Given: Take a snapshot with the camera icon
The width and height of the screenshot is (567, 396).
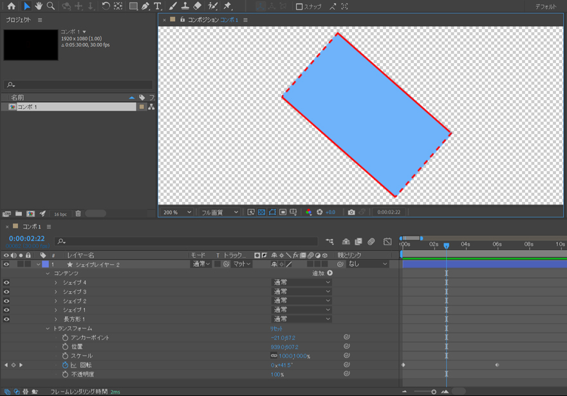Looking at the screenshot, I should pos(351,212).
